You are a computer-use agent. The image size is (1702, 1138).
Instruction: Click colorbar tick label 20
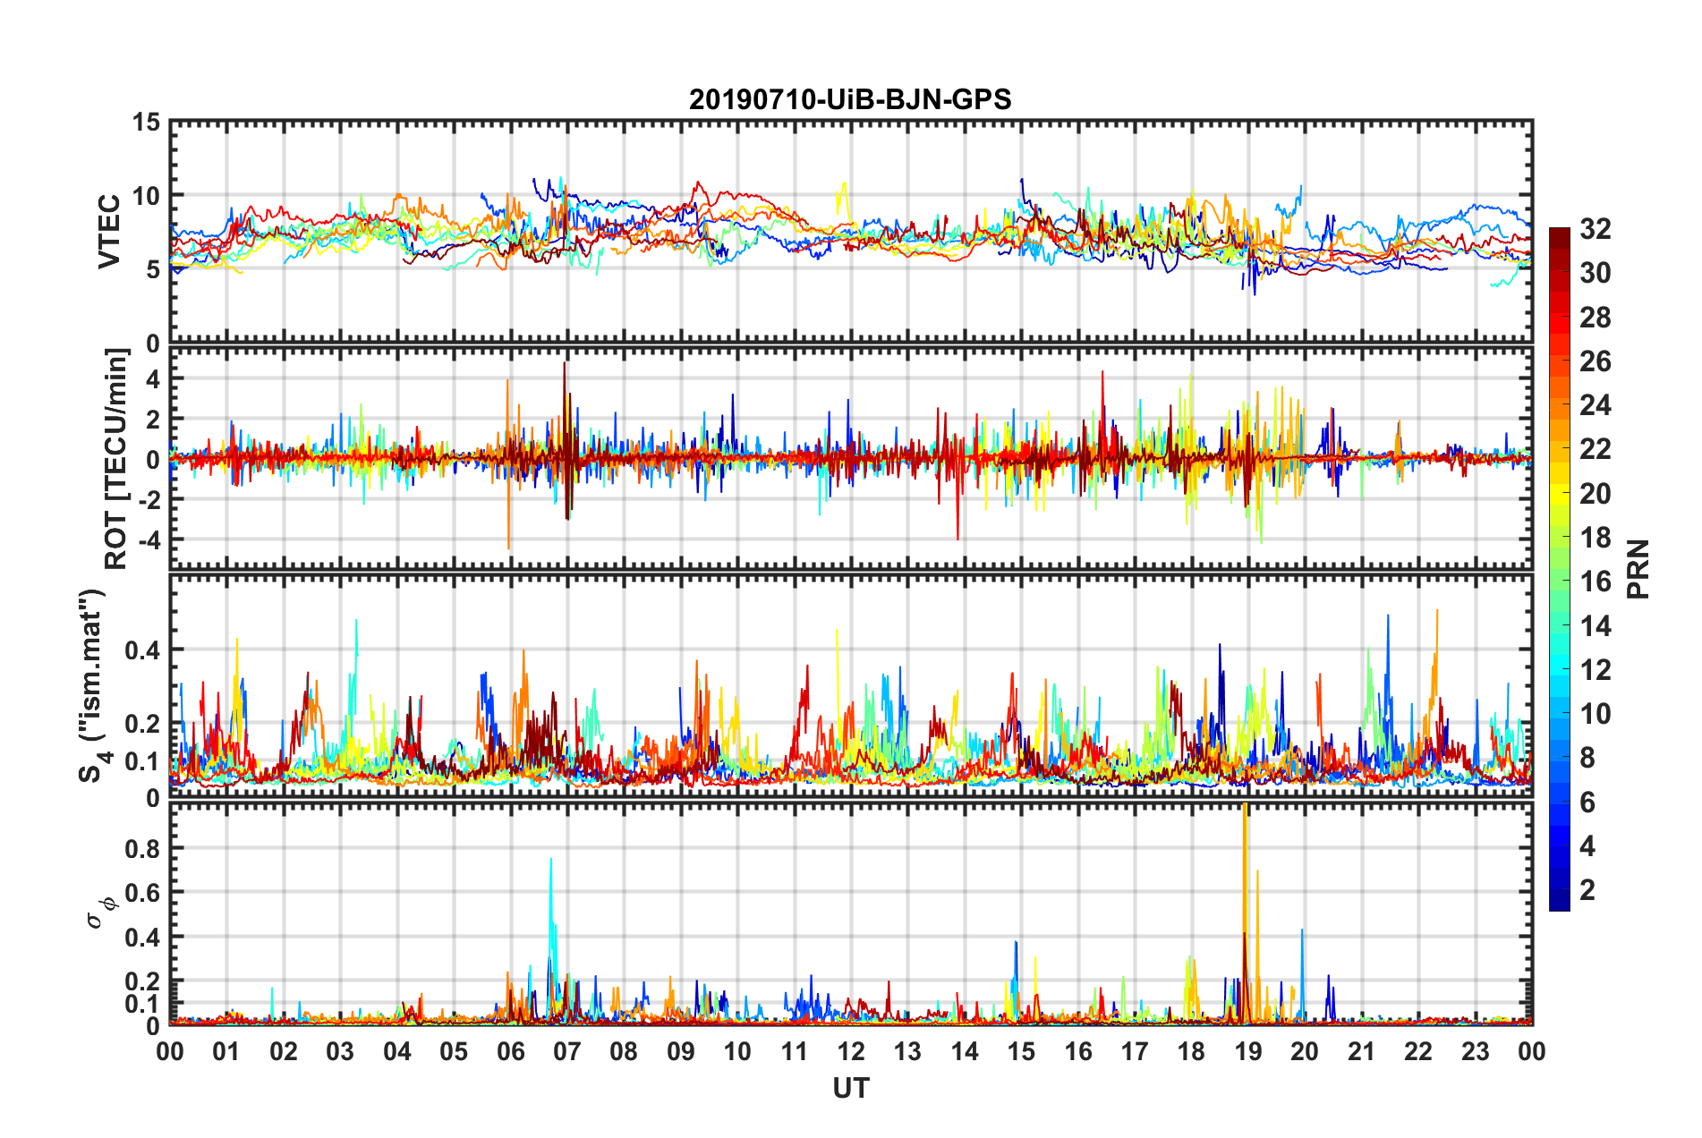tap(1595, 494)
